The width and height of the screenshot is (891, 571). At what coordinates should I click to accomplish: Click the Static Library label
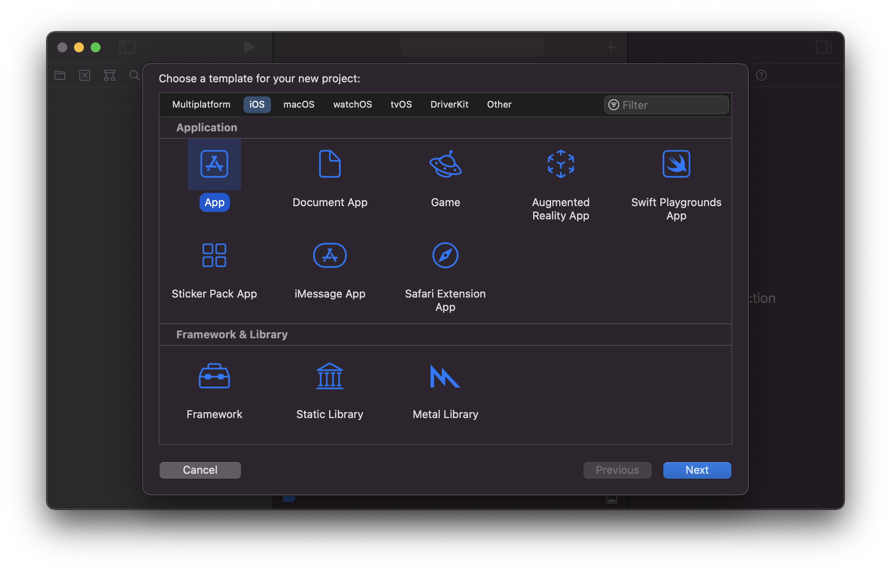point(330,414)
